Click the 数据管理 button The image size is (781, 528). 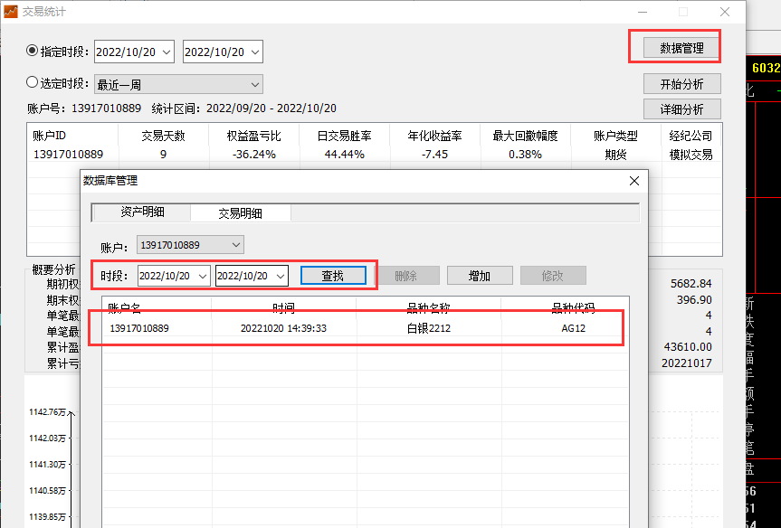681,48
